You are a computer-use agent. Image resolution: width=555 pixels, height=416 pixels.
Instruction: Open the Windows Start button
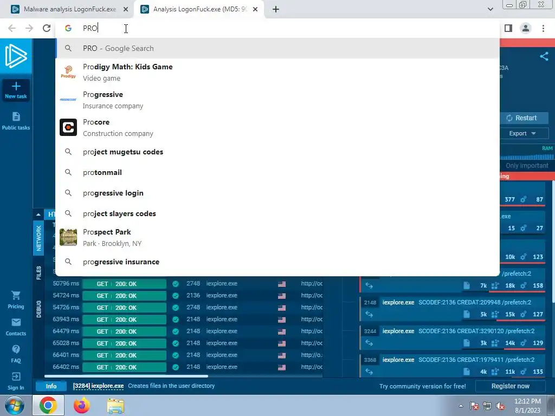coord(15,406)
